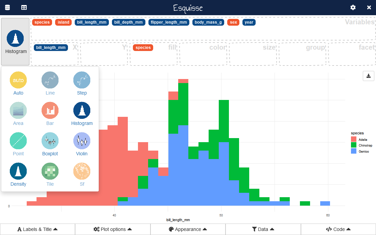
Task: Select the Auto chart type icon
Action: pos(18,80)
